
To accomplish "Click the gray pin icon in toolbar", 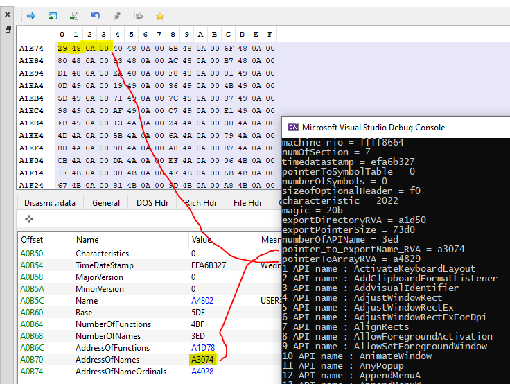I will tap(117, 15).
